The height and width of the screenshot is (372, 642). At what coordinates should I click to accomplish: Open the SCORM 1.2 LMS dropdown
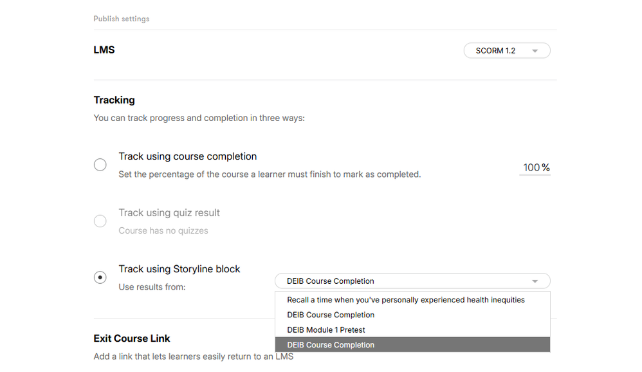pos(506,51)
